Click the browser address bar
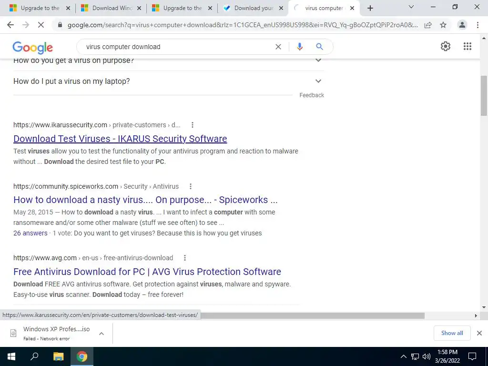The height and width of the screenshot is (366, 488). pyautogui.click(x=243, y=25)
